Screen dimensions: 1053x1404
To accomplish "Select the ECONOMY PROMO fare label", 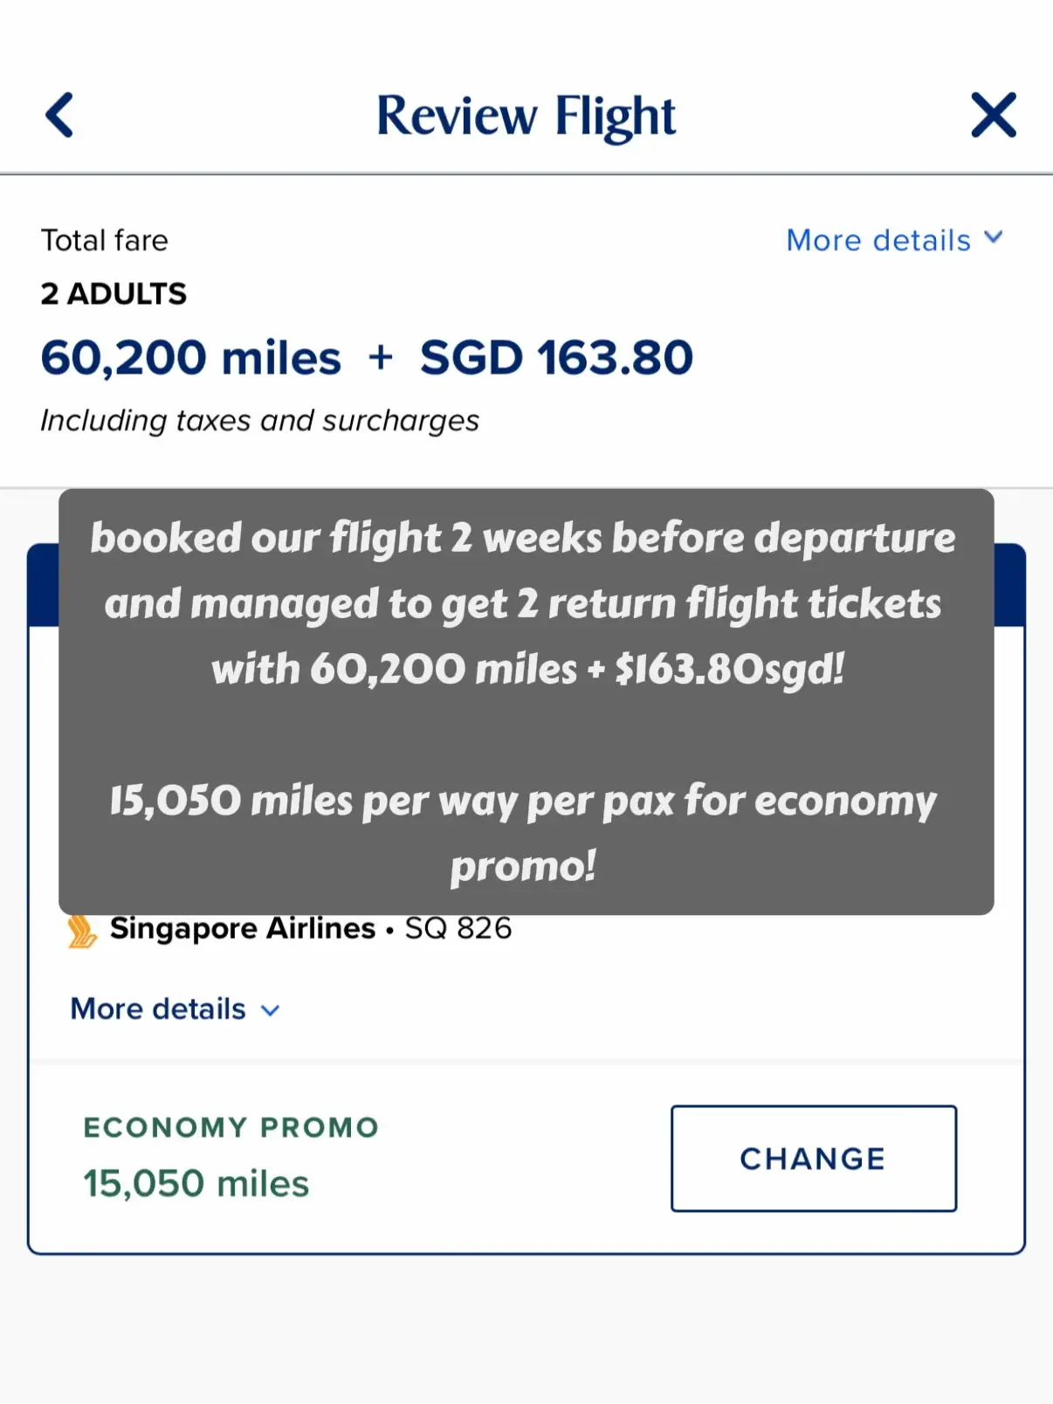I will (x=231, y=1127).
